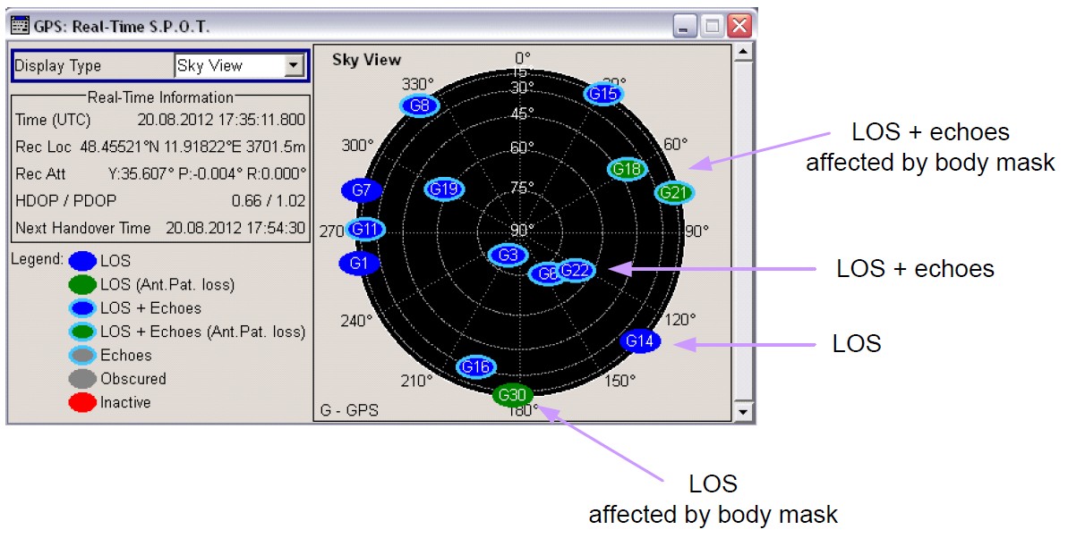1068x538 pixels.
Task: Click the green G30 satellite at 180°
Action: 513,395
